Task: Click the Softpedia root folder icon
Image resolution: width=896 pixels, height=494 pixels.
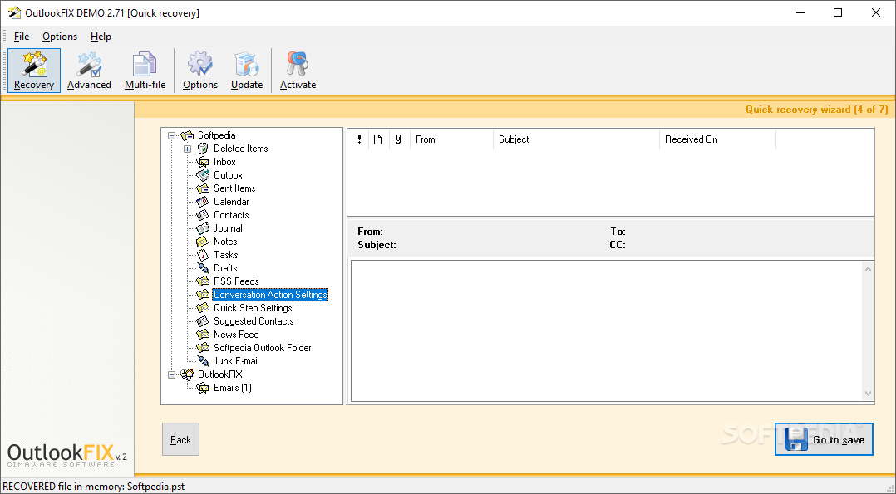Action: [187, 135]
